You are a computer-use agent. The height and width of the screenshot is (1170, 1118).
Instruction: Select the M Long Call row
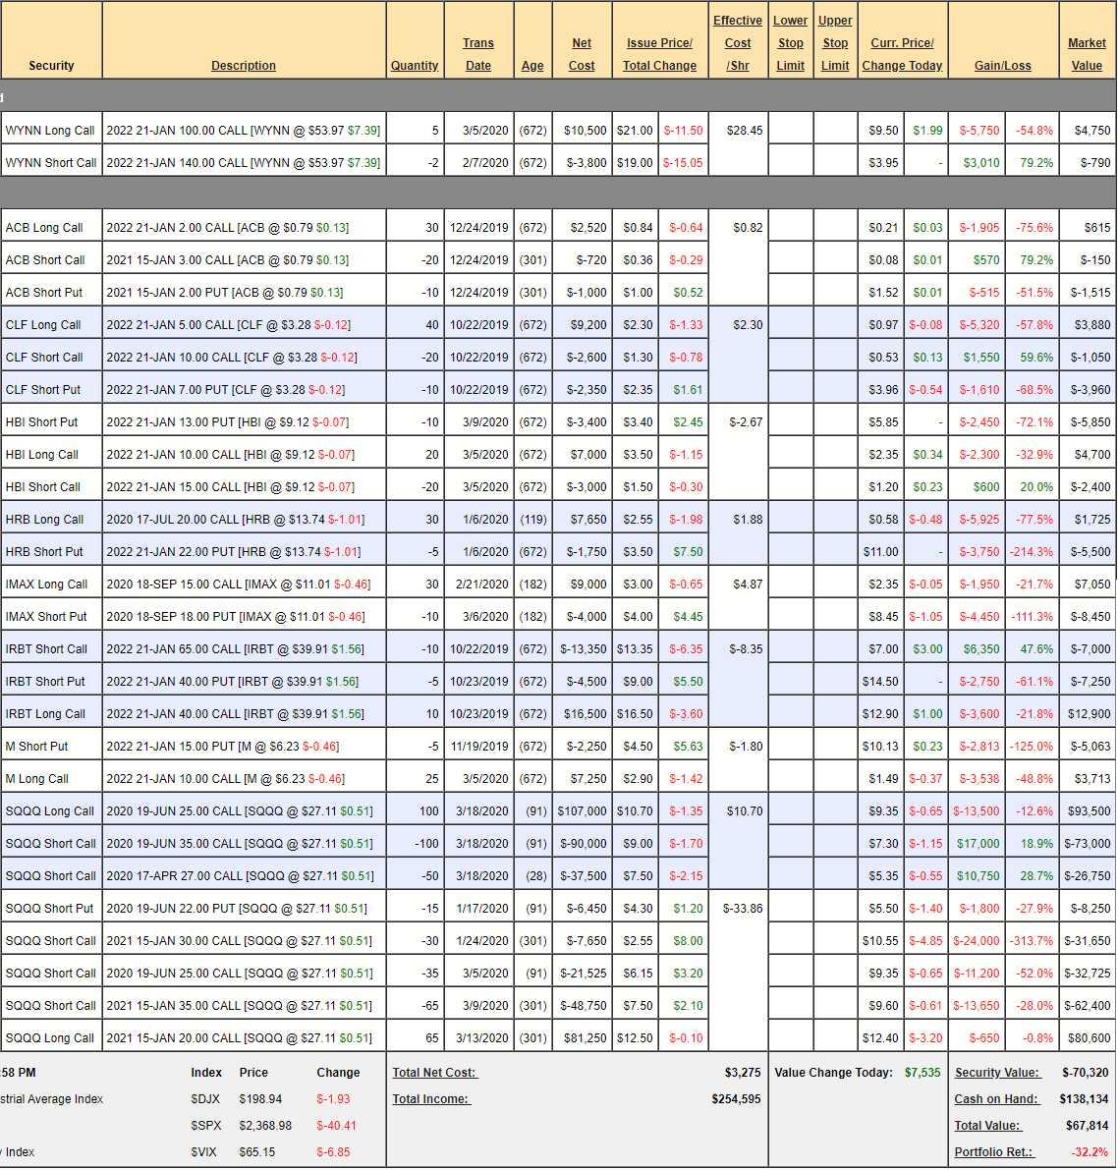tap(37, 779)
